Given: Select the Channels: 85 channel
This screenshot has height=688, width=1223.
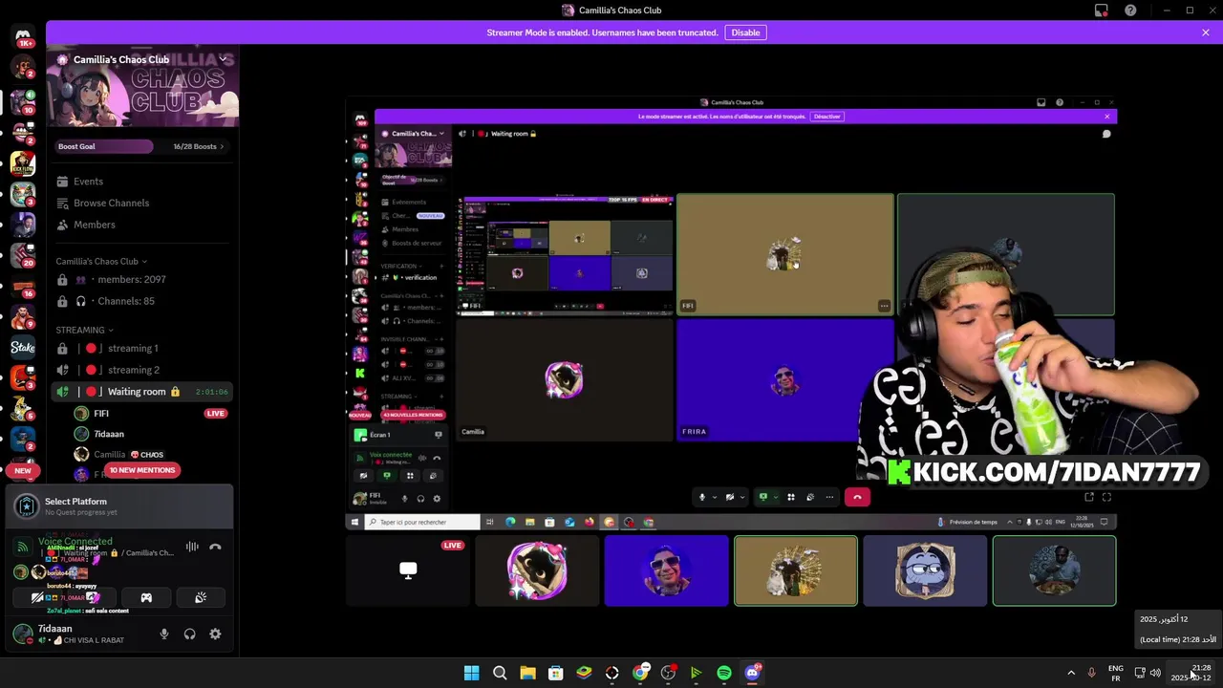Looking at the screenshot, I should coord(143,301).
